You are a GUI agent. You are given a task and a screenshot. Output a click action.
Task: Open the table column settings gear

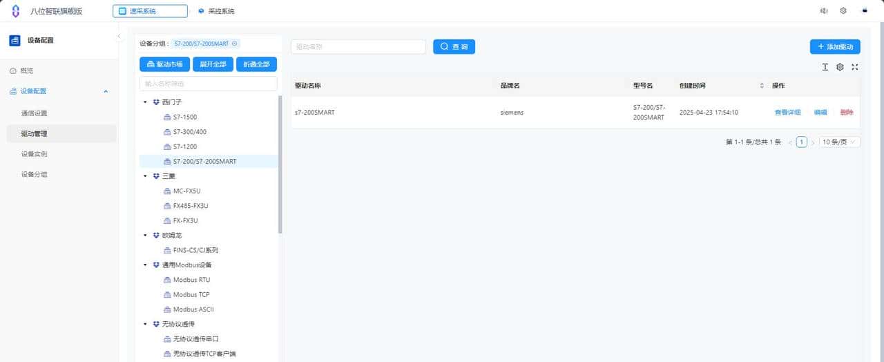[x=840, y=67]
